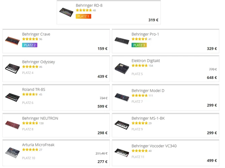
Task: Click the Behringer MS-1-BK keyboard image
Action: pyautogui.click(x=121, y=125)
